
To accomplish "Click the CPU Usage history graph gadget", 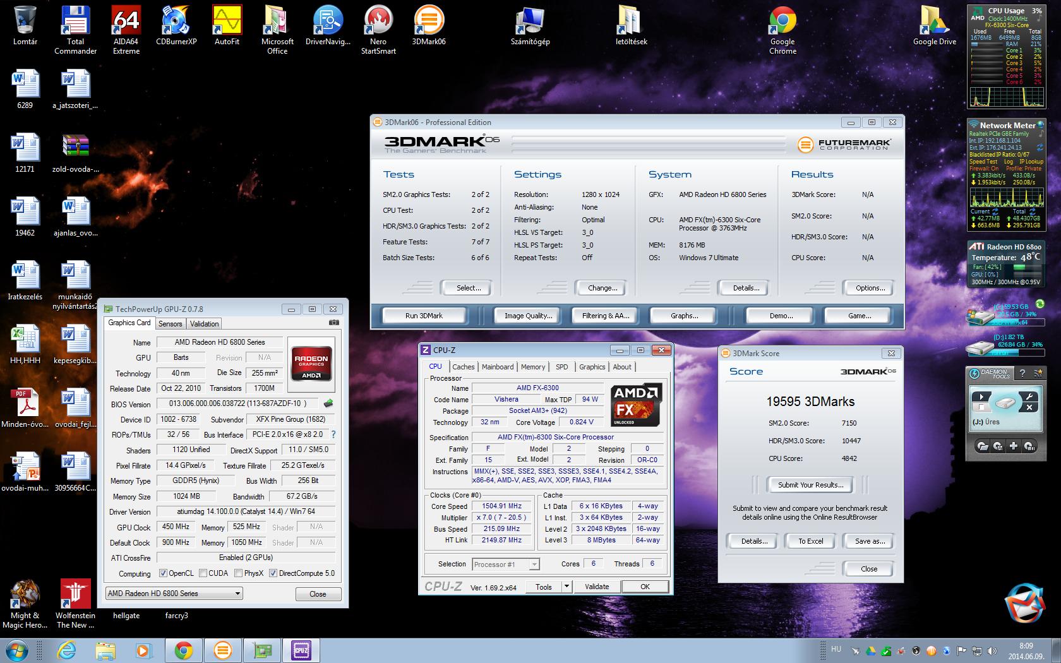I will coord(1007,96).
